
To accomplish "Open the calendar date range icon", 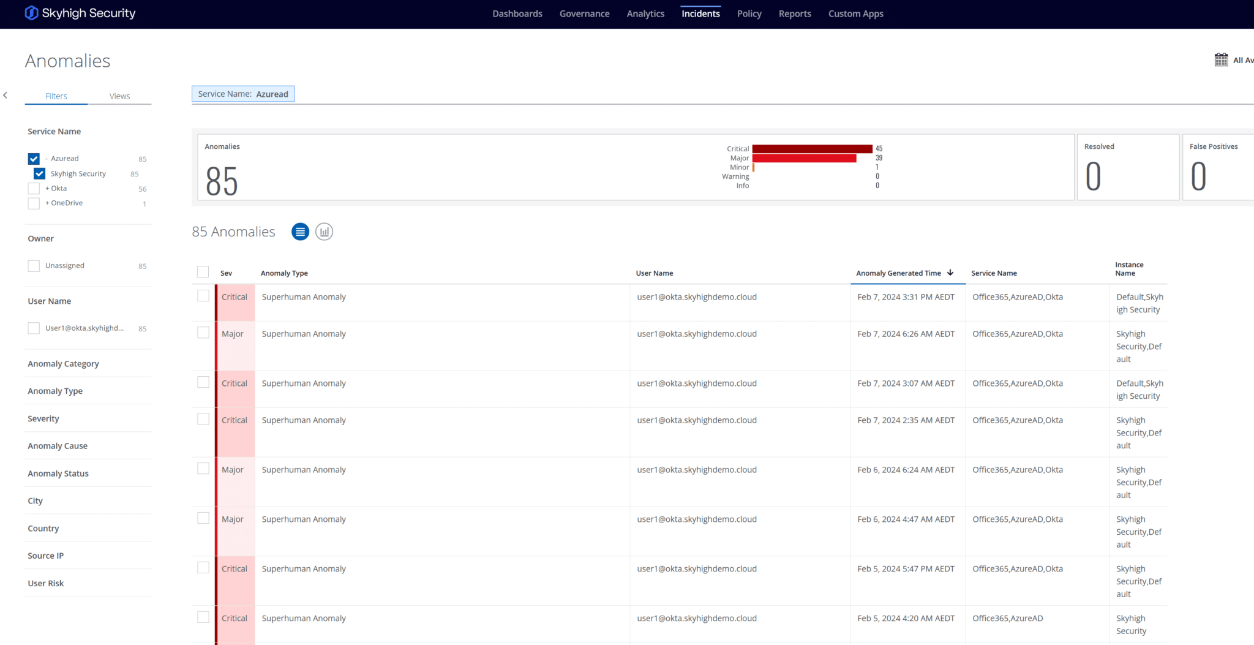I will [1221, 60].
